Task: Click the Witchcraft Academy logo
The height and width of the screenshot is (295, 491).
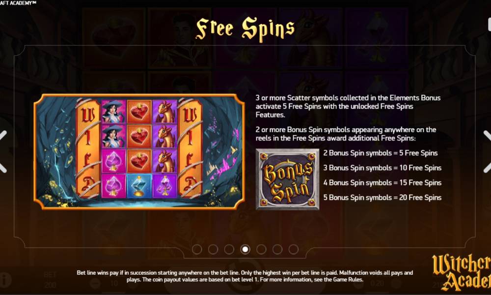Action: tap(461, 272)
